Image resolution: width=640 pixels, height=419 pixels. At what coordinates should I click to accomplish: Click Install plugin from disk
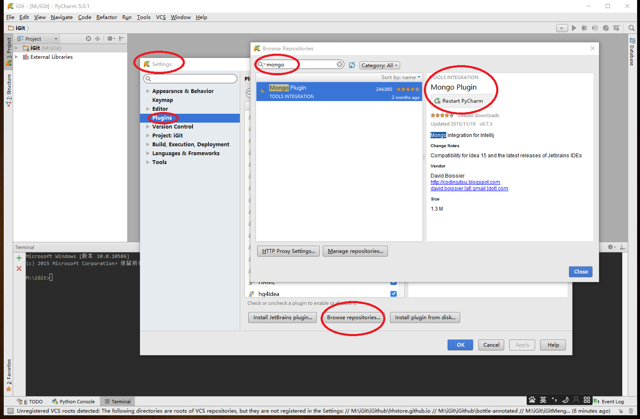tap(425, 318)
